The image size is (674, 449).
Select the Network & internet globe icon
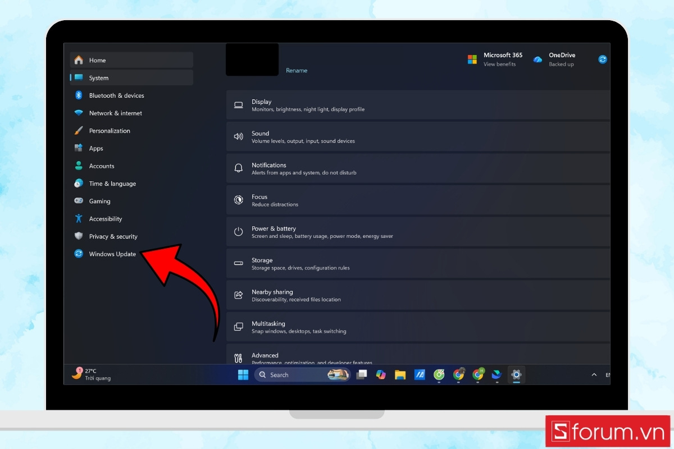(x=79, y=113)
